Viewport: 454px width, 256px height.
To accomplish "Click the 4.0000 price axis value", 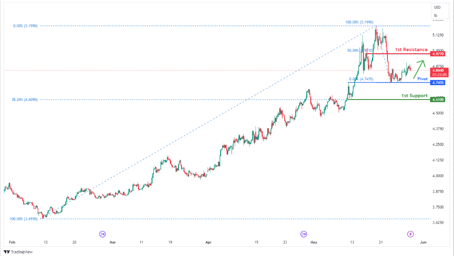I will click(x=438, y=176).
